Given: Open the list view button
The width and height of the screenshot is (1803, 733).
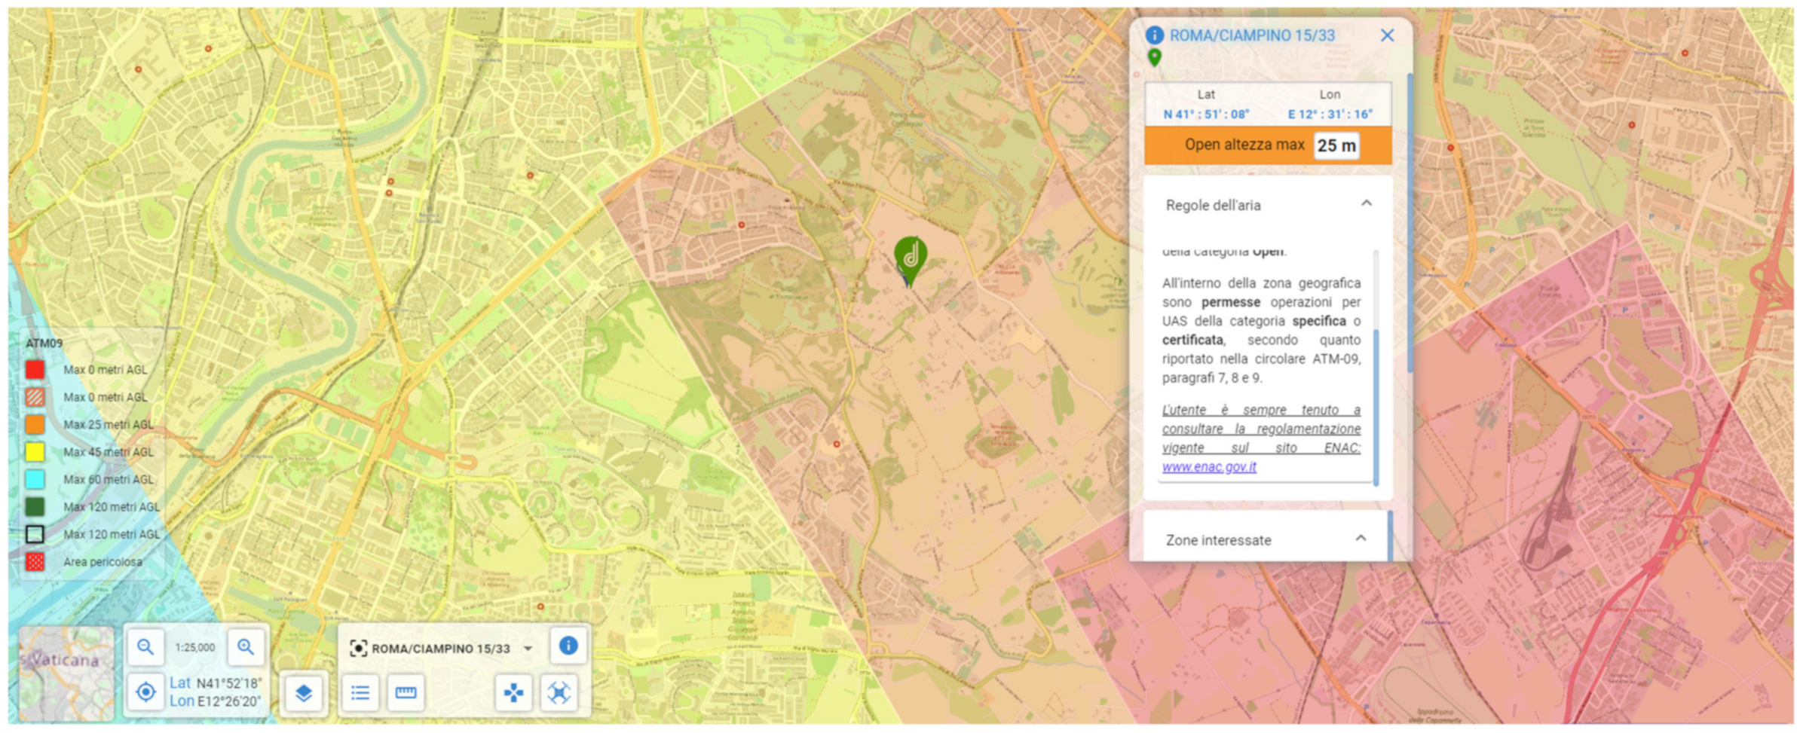Looking at the screenshot, I should (x=360, y=692).
